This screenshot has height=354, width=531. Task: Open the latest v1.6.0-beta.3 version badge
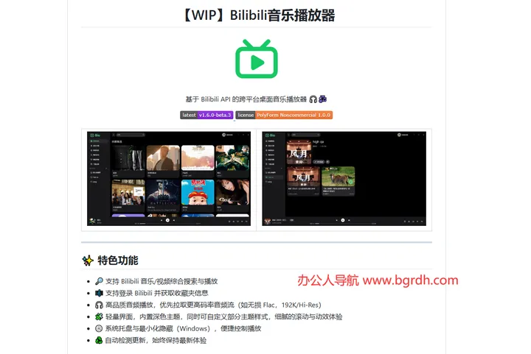(x=206, y=116)
